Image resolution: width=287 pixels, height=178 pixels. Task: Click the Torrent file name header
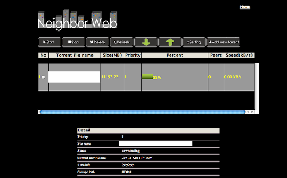coord(75,55)
